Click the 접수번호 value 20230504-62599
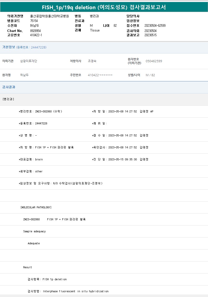The height and width of the screenshot is (297, 208). click(155, 26)
